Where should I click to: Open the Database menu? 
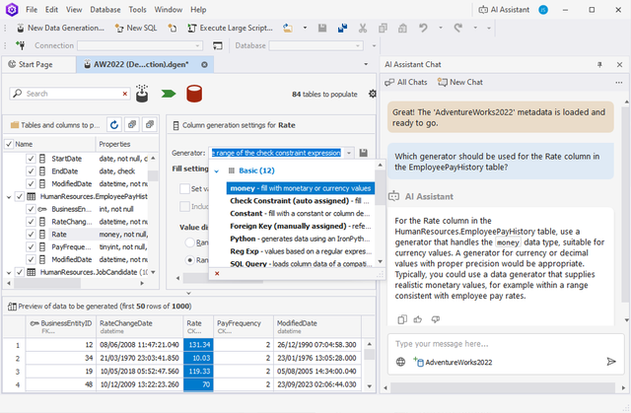tap(105, 10)
